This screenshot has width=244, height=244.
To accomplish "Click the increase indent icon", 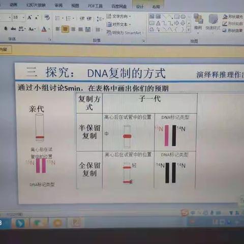I will 89,18.
